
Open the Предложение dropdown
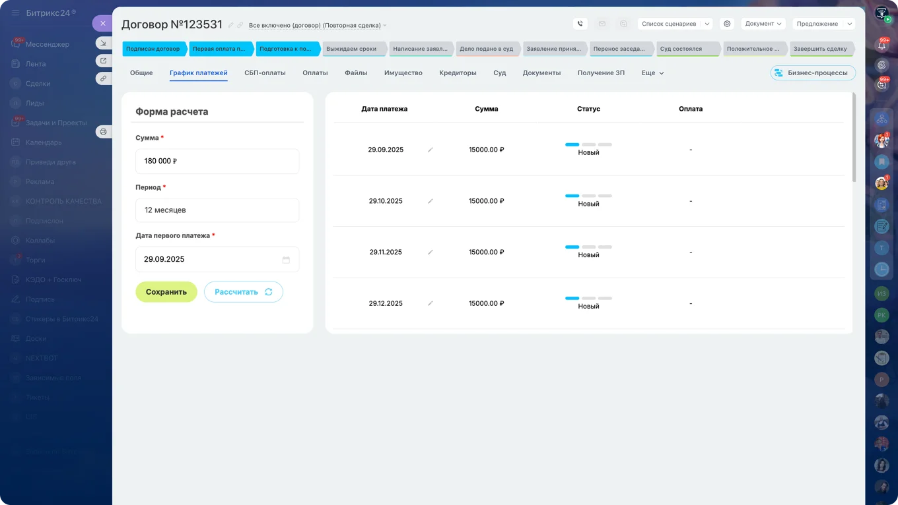click(823, 23)
